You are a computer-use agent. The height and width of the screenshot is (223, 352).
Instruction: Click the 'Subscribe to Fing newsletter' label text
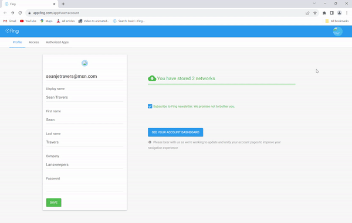pyautogui.click(x=194, y=107)
